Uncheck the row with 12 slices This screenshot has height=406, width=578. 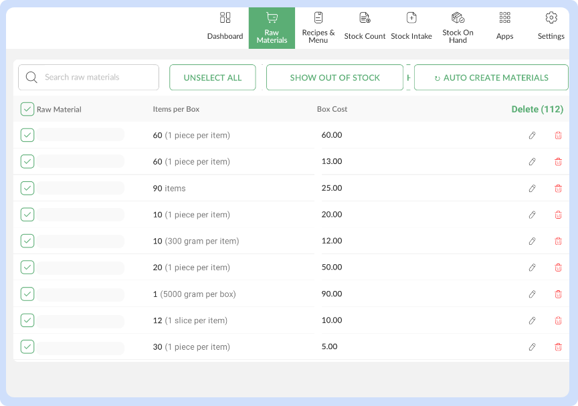[27, 320]
